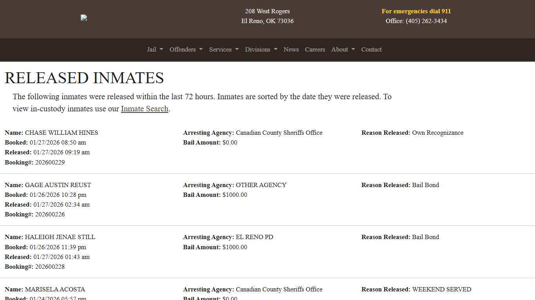Click booking number 202600229

[x=50, y=162]
